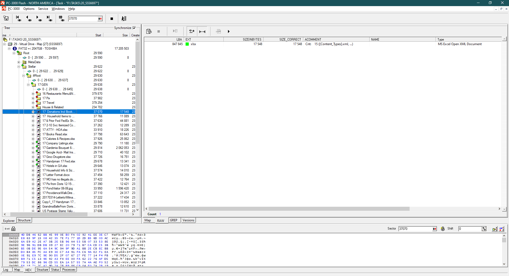Switch to the Structure tab under the tree
The image size is (509, 276).
24,220
